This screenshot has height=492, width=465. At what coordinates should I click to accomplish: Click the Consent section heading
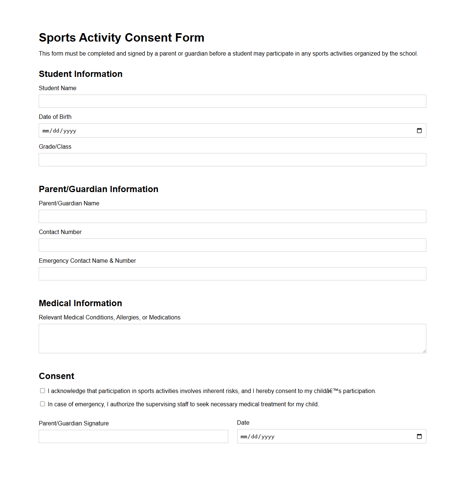pos(56,376)
